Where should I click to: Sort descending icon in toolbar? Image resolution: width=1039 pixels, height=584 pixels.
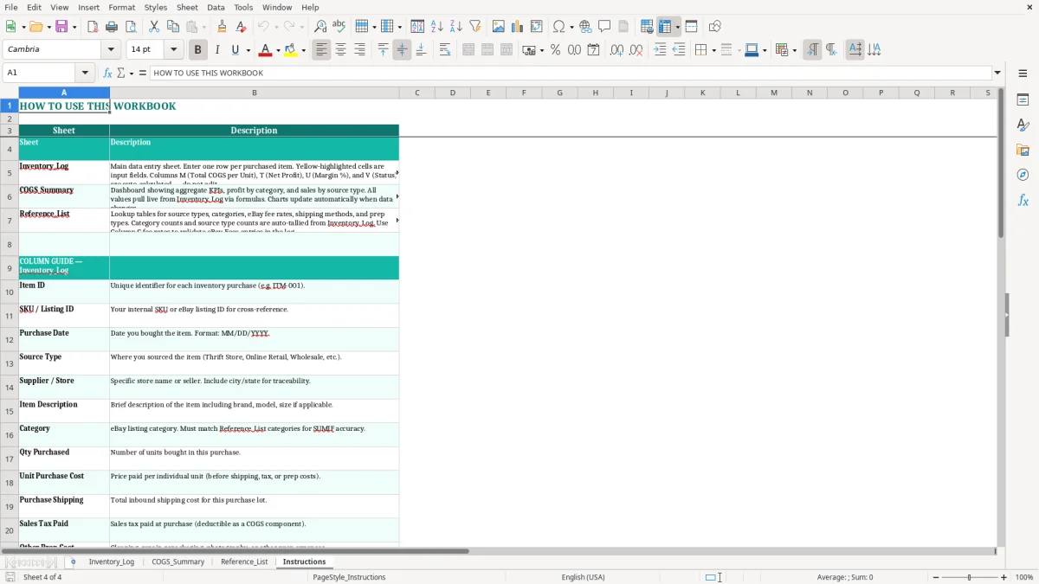click(x=456, y=27)
